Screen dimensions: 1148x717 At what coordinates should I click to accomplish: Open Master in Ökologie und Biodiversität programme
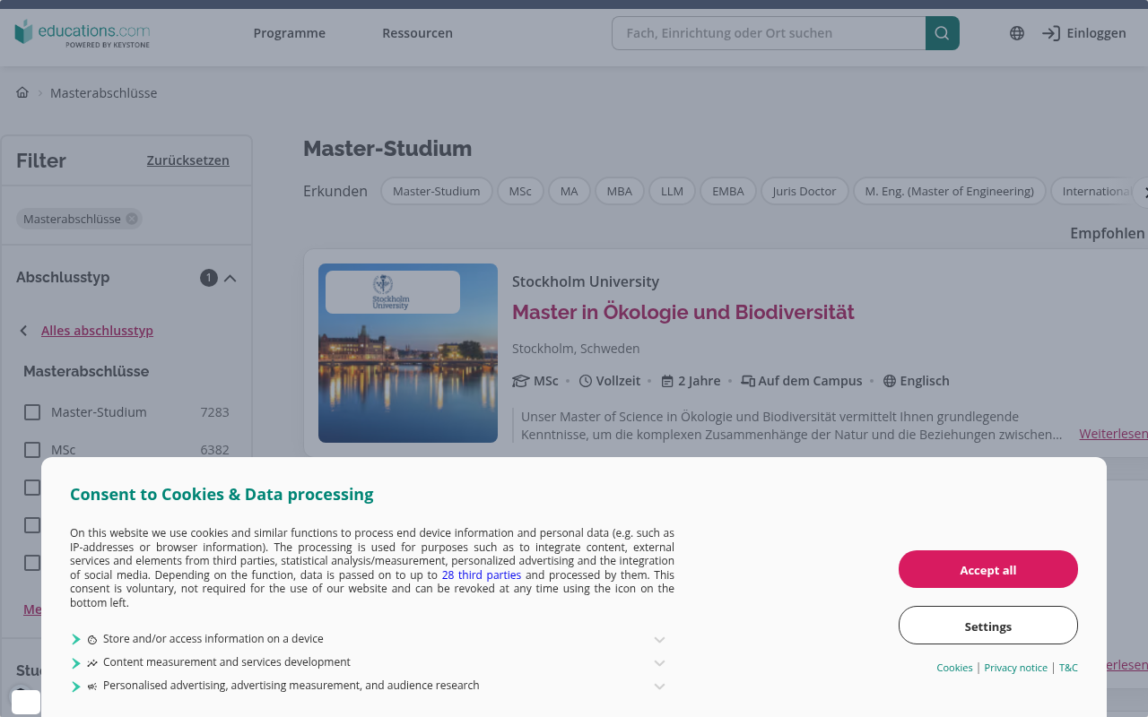pos(683,312)
